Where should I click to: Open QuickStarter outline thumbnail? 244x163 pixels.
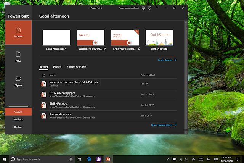pyautogui.click(x=159, y=38)
